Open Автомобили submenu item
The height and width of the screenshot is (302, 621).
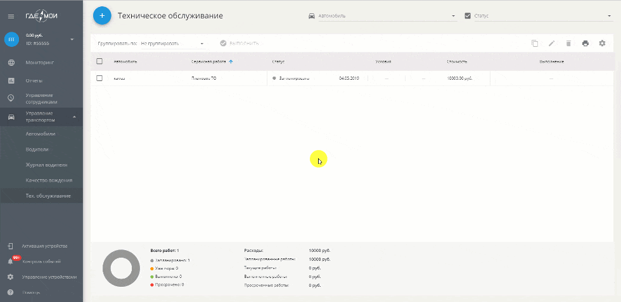coord(41,134)
